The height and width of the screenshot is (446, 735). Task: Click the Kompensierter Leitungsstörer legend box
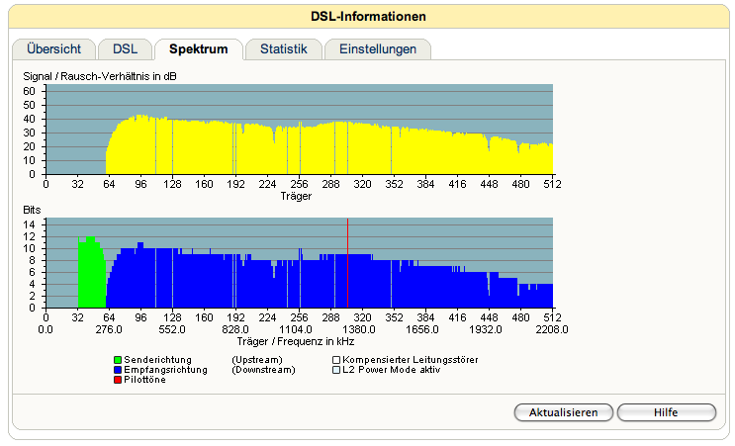click(336, 360)
